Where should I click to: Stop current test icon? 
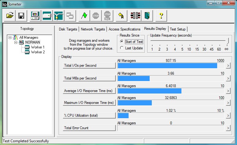[96, 16]
